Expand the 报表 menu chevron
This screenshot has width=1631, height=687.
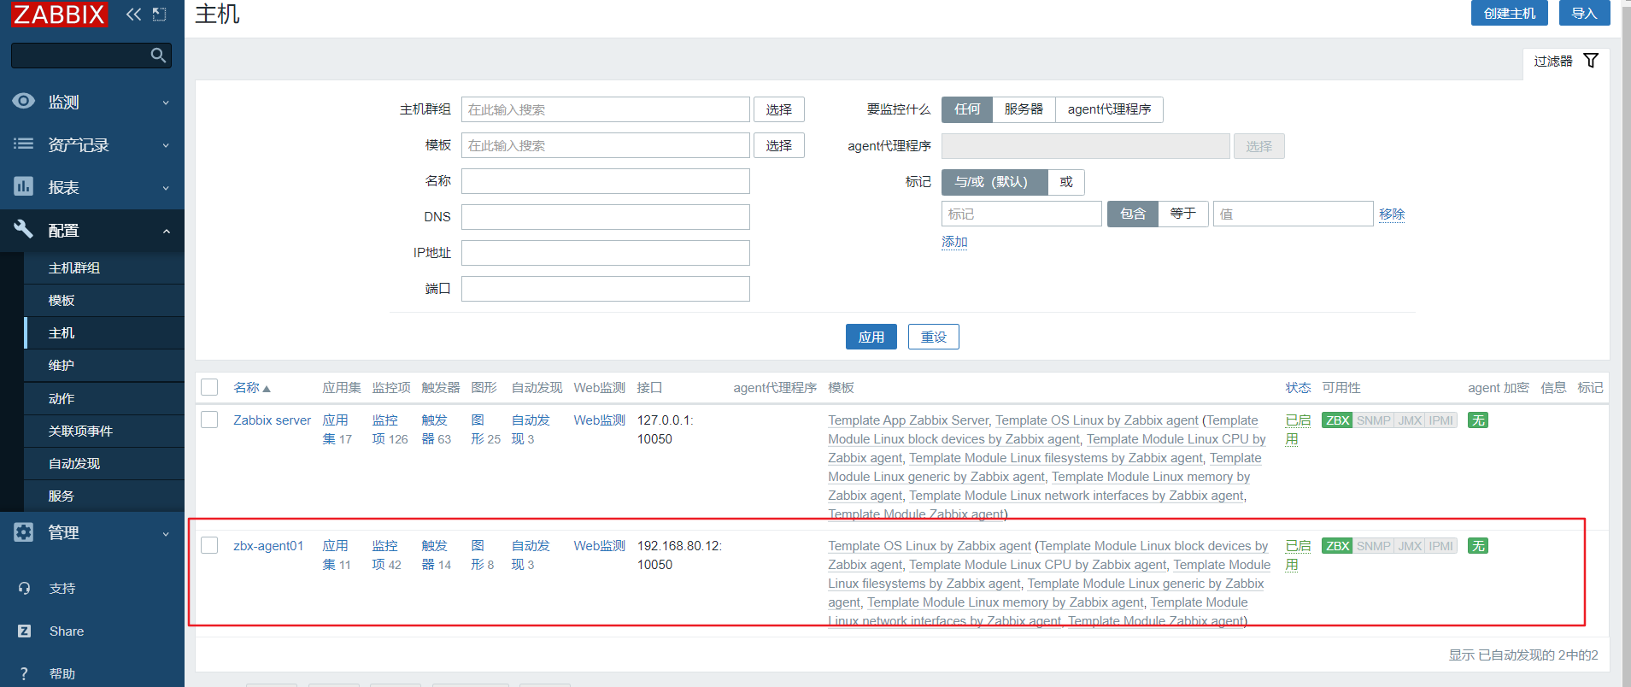coord(166,188)
